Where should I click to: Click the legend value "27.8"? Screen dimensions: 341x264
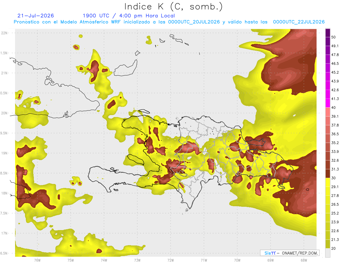pyautogui.click(x=335, y=196)
